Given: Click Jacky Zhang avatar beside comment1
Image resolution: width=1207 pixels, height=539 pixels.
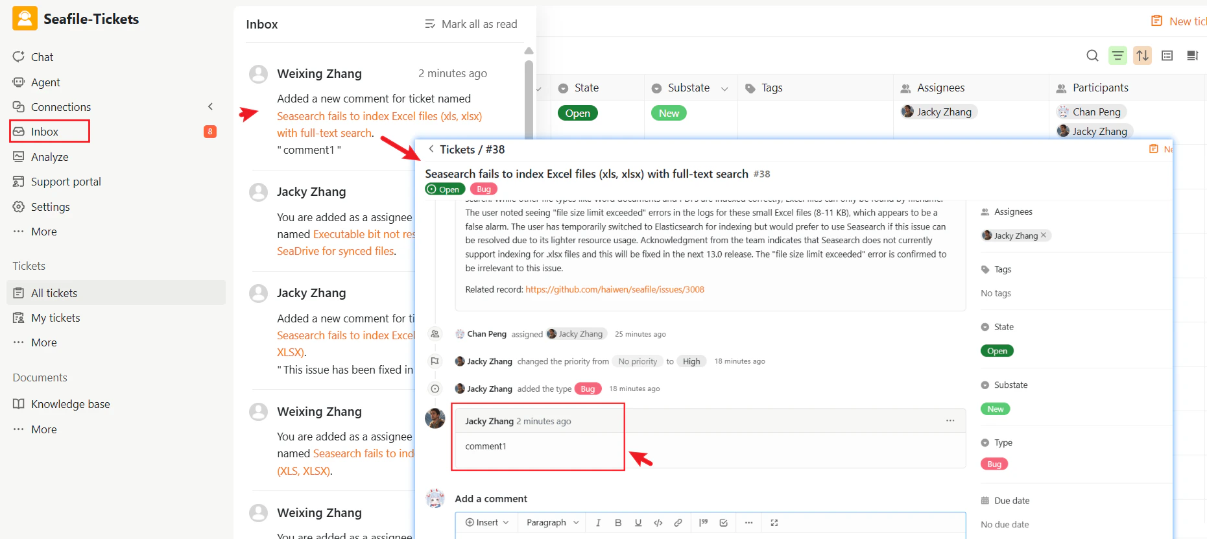Looking at the screenshot, I should tap(435, 418).
